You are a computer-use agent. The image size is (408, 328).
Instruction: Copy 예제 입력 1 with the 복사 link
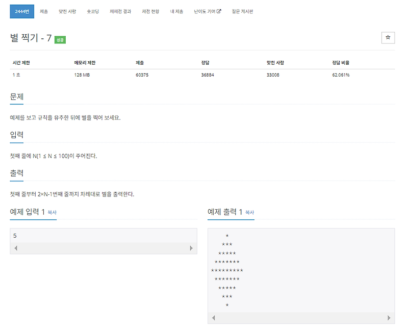52,213
